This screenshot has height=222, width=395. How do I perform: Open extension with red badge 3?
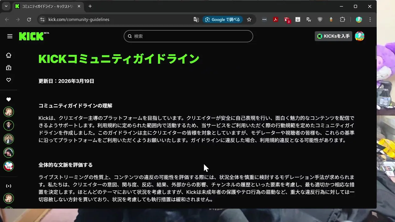coord(287,20)
